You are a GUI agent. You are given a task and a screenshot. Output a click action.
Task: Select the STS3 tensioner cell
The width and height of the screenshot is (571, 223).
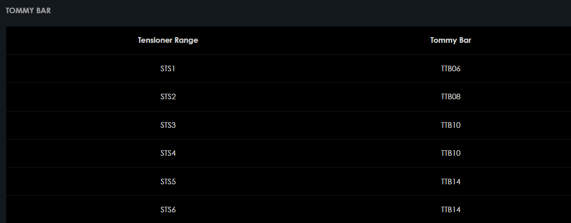[x=168, y=125]
